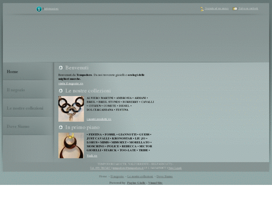
Task: Click the Benvenuti heading text
Action: coord(77,68)
